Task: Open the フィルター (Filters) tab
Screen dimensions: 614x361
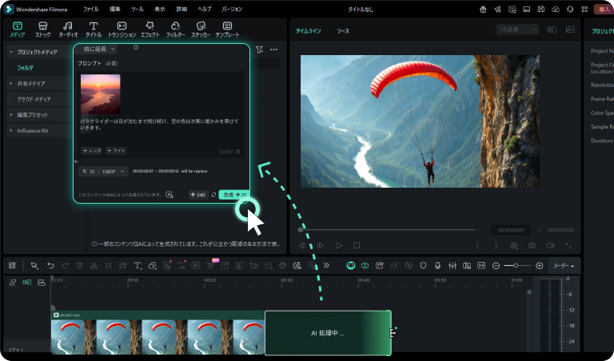Action: pos(175,30)
